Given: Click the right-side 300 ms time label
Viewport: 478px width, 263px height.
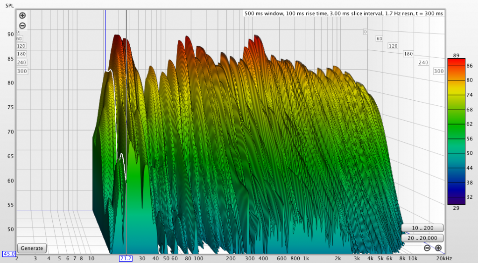Looking at the screenshot, I should pyautogui.click(x=439, y=71).
